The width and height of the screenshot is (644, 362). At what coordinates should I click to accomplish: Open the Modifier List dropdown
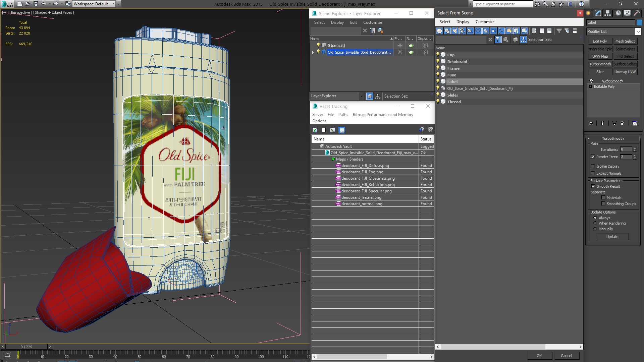pyautogui.click(x=638, y=32)
